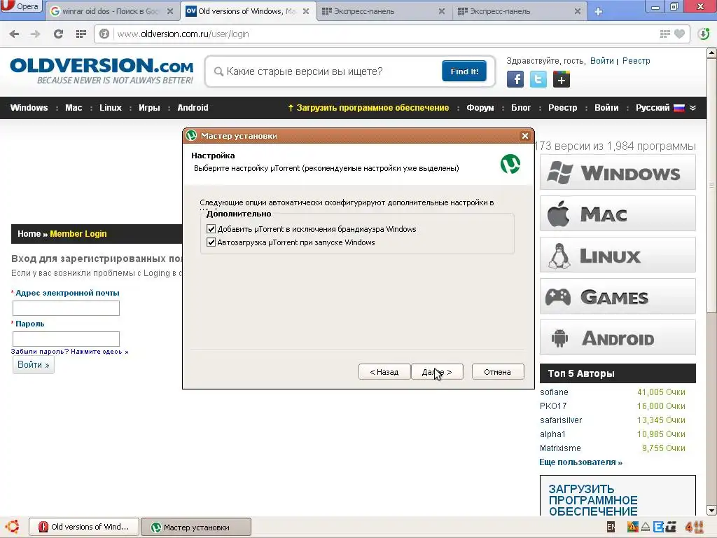Switch to winrar Google search tab
Viewport: 717px width, 538px height.
[112, 11]
